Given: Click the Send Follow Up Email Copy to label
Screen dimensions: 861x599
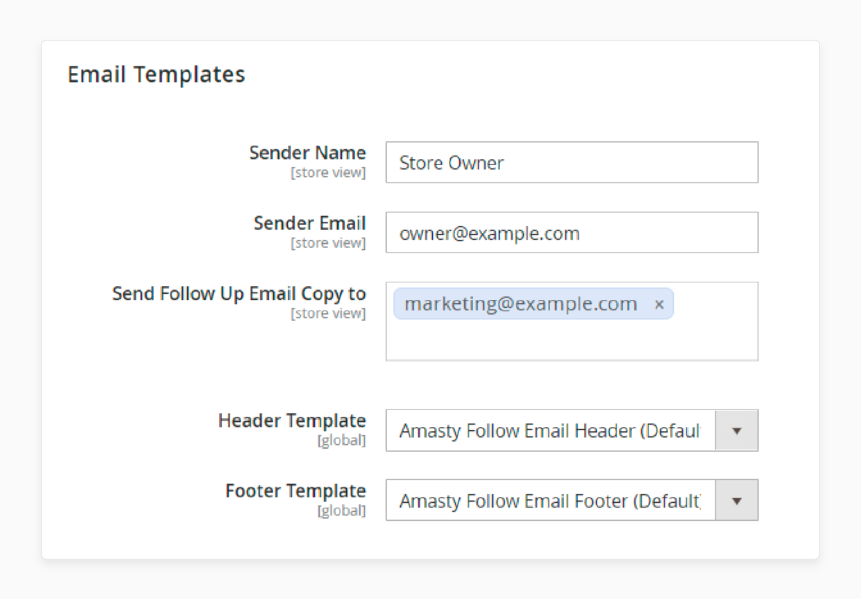Looking at the screenshot, I should click(239, 294).
